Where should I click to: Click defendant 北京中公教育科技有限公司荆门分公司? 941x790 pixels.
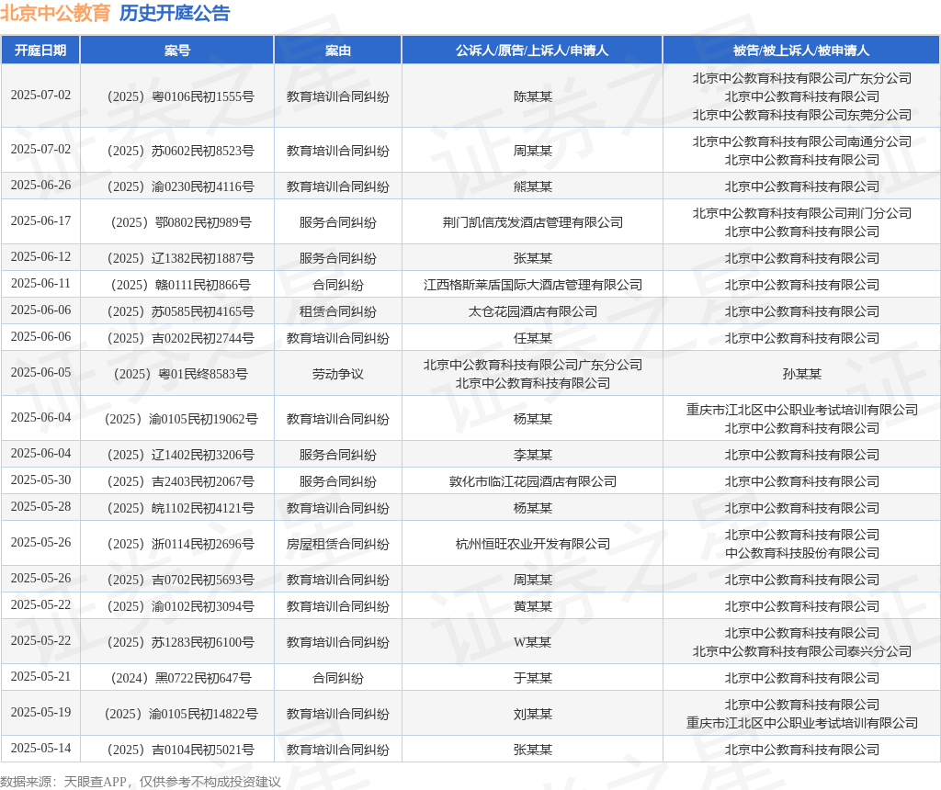pyautogui.click(x=801, y=213)
